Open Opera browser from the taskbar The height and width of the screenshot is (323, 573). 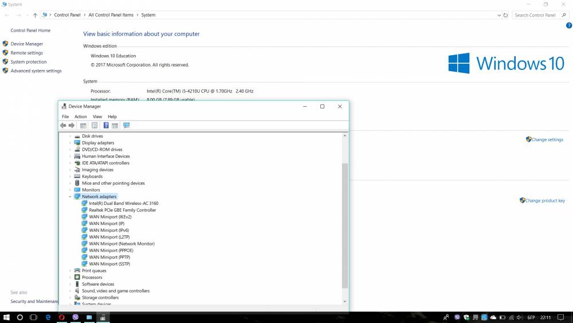(x=61, y=317)
